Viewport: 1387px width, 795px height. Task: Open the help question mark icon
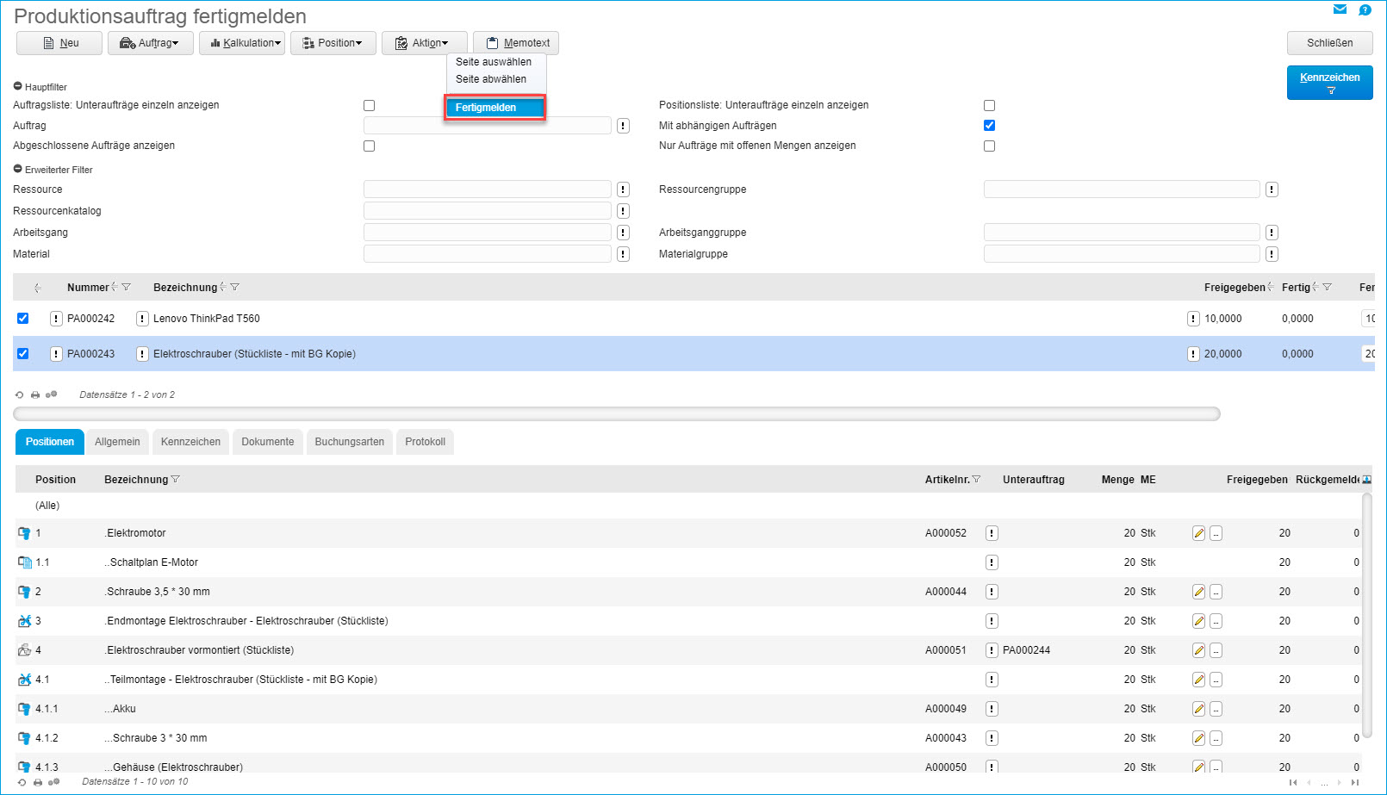[x=1365, y=9]
